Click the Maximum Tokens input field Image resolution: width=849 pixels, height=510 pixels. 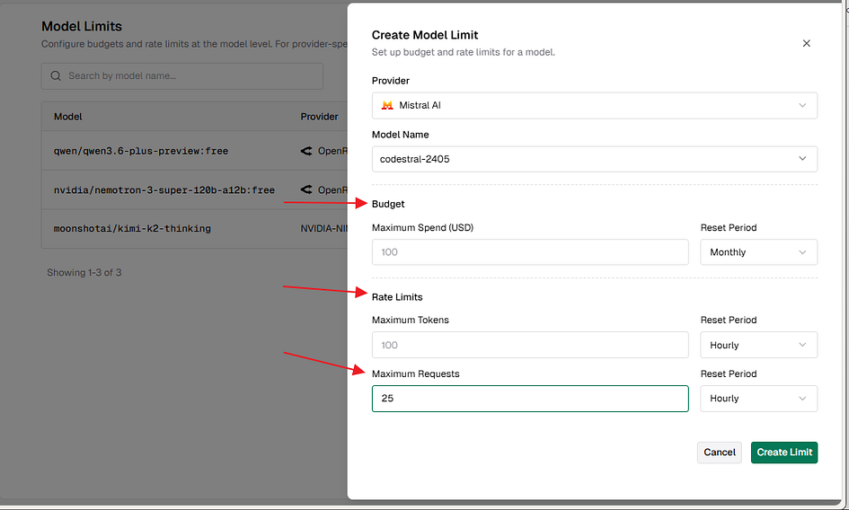coord(530,345)
